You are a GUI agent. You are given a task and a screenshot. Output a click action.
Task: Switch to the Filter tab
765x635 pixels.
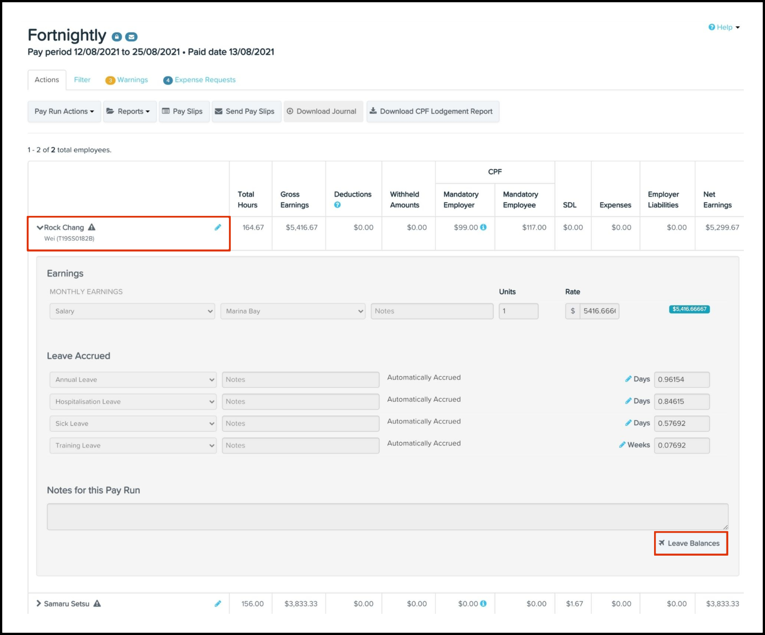pyautogui.click(x=82, y=80)
